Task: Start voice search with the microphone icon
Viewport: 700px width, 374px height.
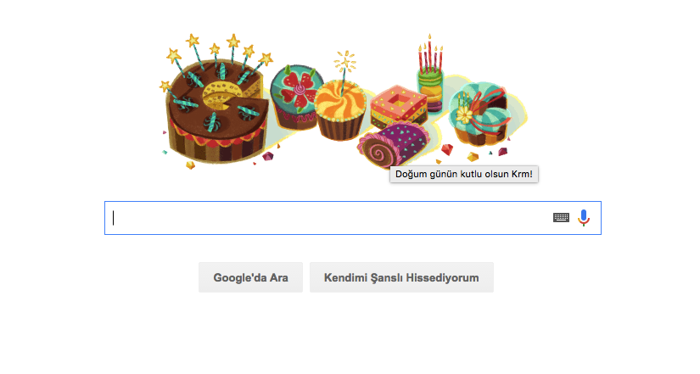Action: pos(584,217)
